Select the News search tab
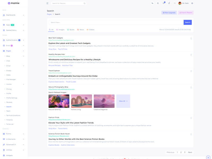Image resolution: width=212 pixels, height=159 pixels. click(81, 30)
